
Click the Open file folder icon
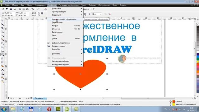[x=7, y=9]
